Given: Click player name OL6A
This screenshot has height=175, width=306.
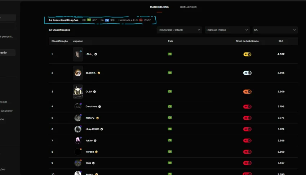Looking at the screenshot, I should [89, 91].
